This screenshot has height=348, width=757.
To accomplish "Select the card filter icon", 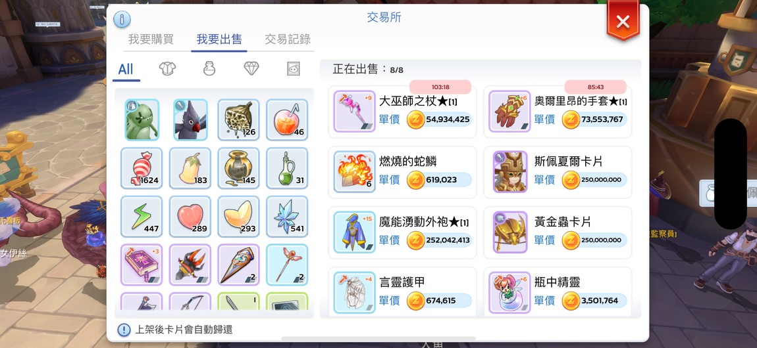I will pos(293,69).
